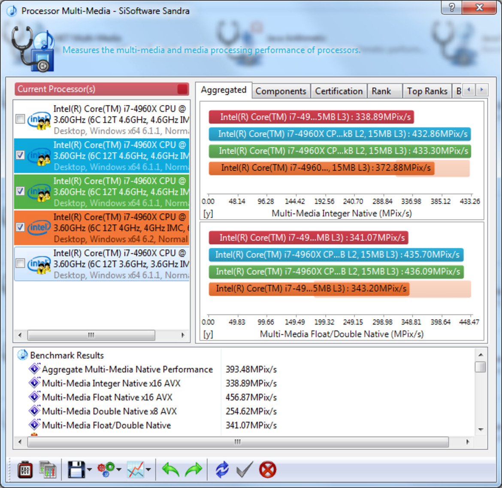Cancel with the red X circle icon
Screen dimensions: 502x488
click(x=267, y=470)
